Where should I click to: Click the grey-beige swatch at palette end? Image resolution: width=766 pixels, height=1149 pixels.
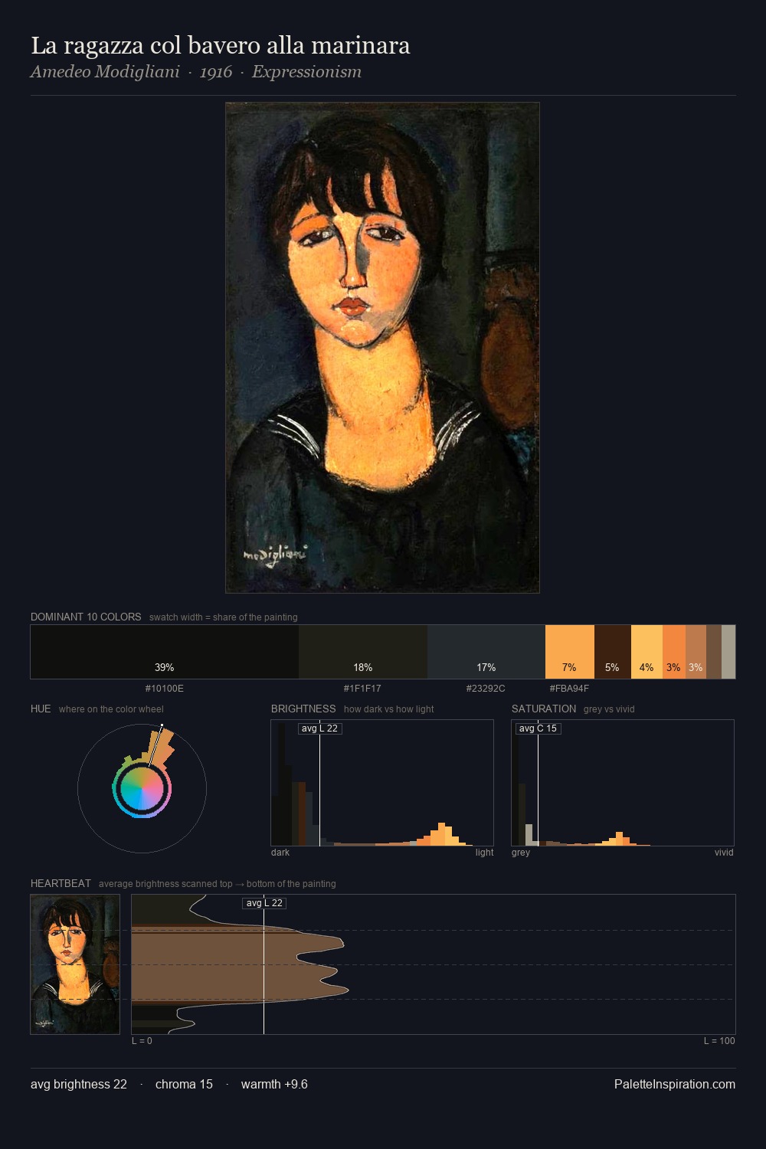click(728, 652)
